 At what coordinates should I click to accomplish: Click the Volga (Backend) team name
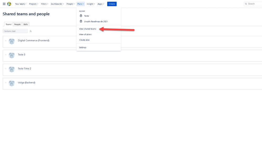coord(27,83)
